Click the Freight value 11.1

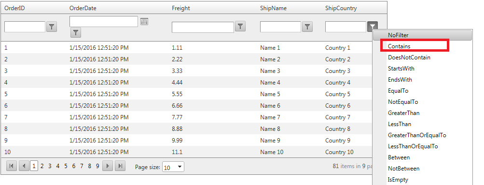click(x=177, y=152)
